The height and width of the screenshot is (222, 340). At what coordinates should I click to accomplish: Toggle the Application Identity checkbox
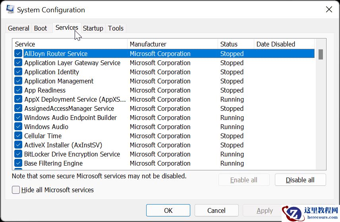coord(18,72)
